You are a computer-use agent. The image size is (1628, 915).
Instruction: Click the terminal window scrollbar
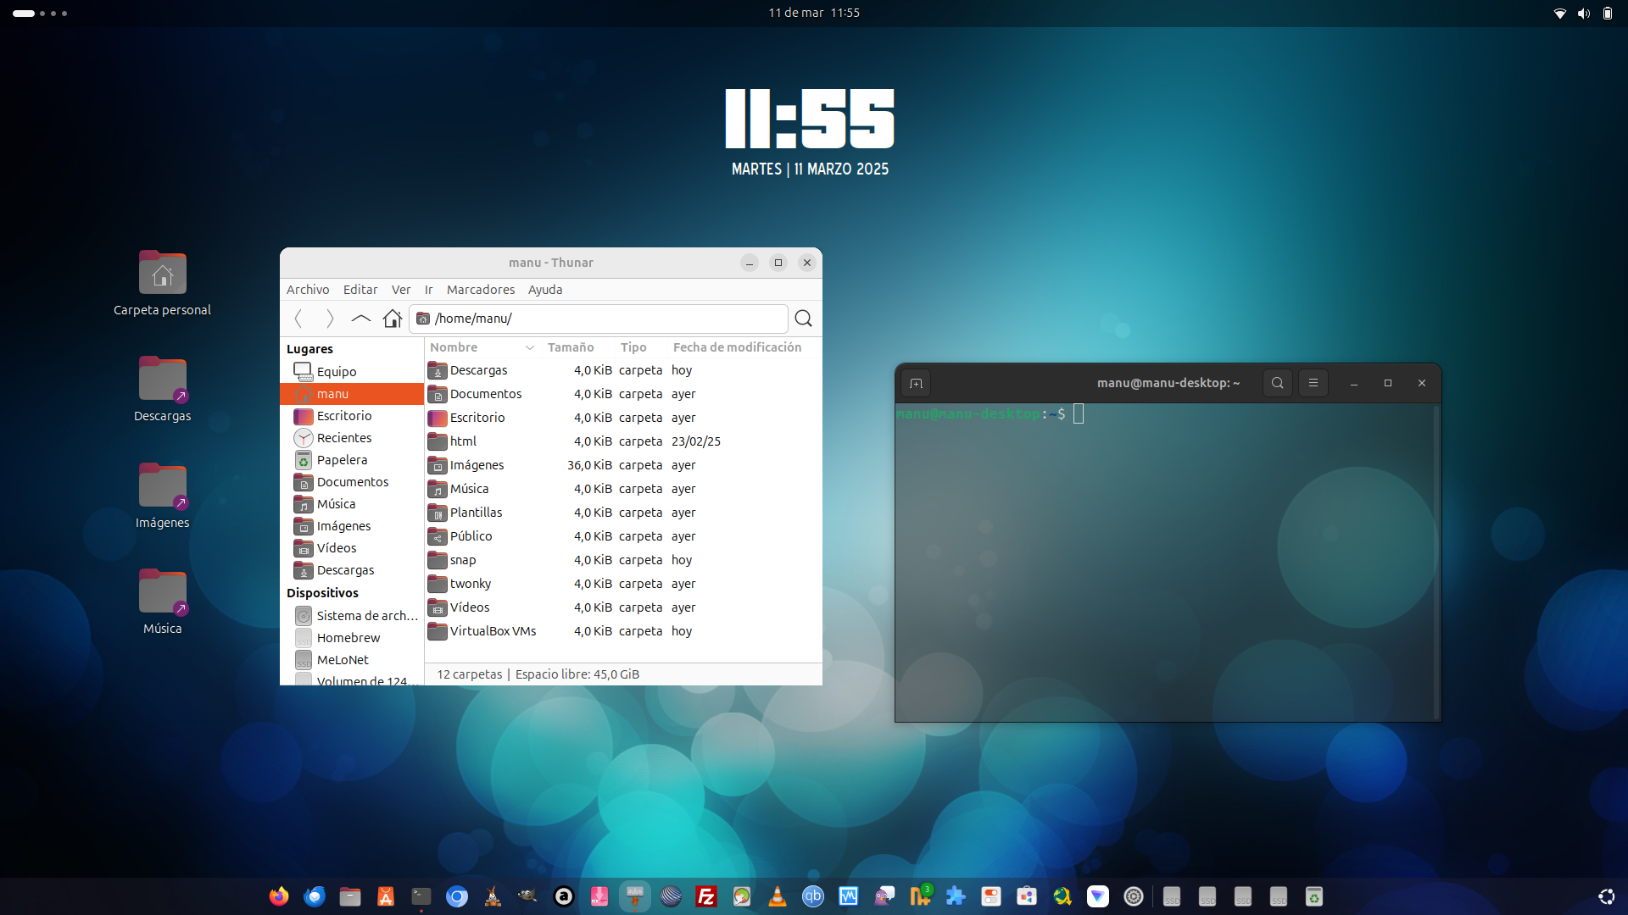1436,563
